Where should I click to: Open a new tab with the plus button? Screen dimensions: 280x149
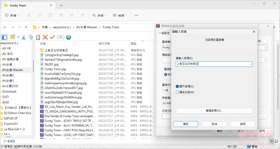pyautogui.click(x=61, y=5)
